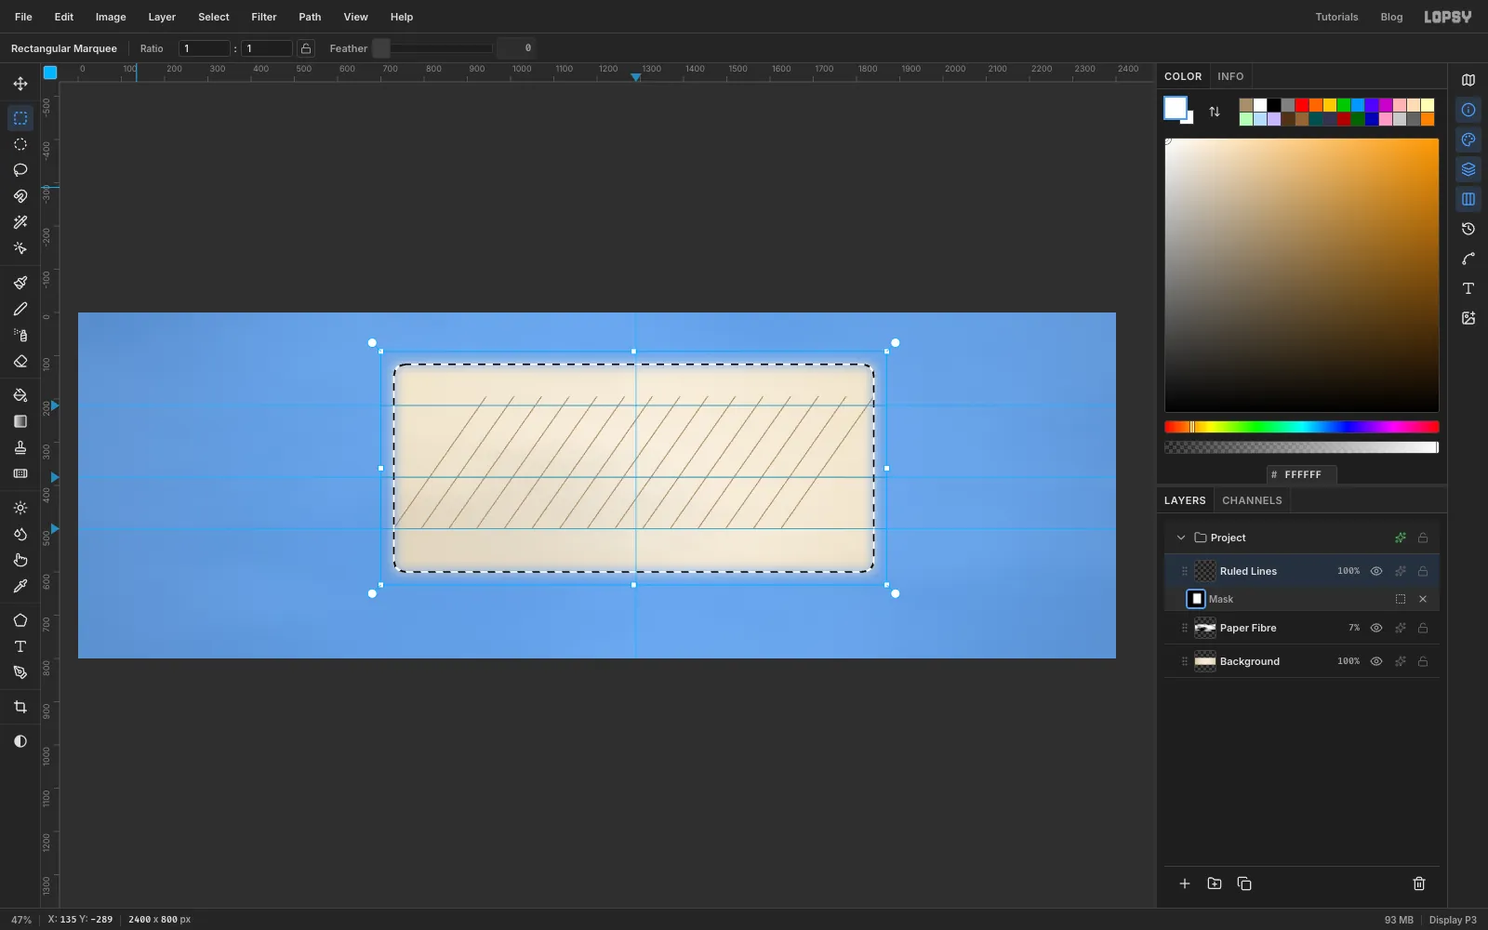1488x930 pixels.
Task: Toggle lock on Background layer
Action: point(1423,661)
